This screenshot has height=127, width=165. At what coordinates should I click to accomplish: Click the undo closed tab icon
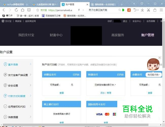tap(135, 10)
